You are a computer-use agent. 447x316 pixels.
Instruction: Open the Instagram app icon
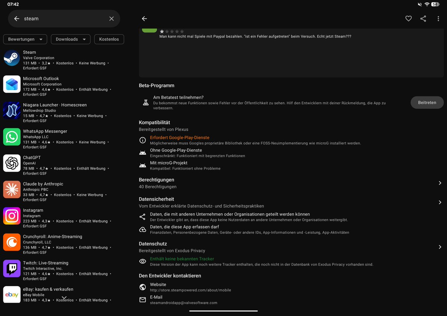12,216
